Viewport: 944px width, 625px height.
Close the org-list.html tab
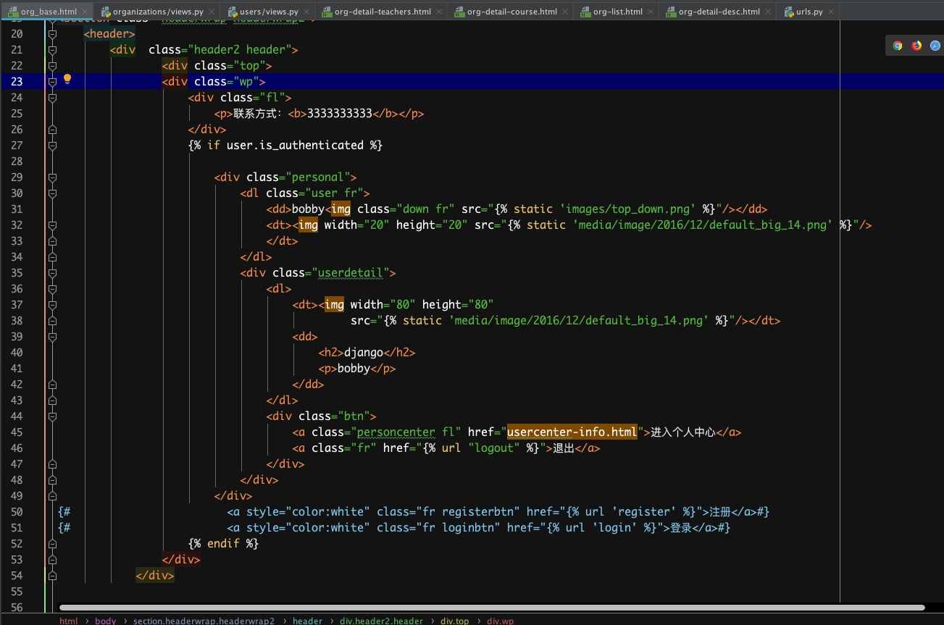[650, 12]
